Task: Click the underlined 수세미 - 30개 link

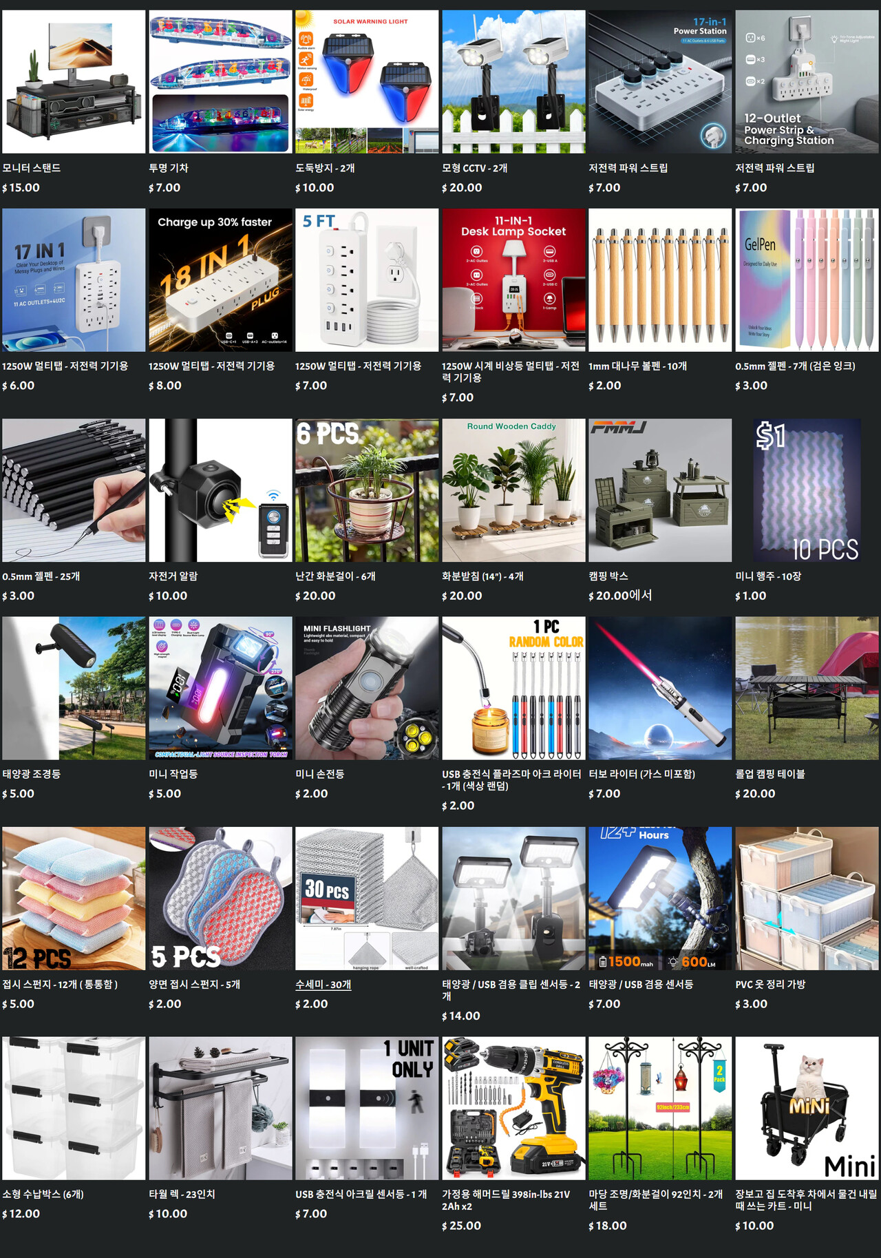Action: pyautogui.click(x=323, y=985)
